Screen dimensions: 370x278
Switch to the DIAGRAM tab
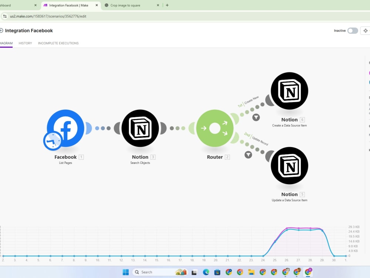(x=6, y=43)
